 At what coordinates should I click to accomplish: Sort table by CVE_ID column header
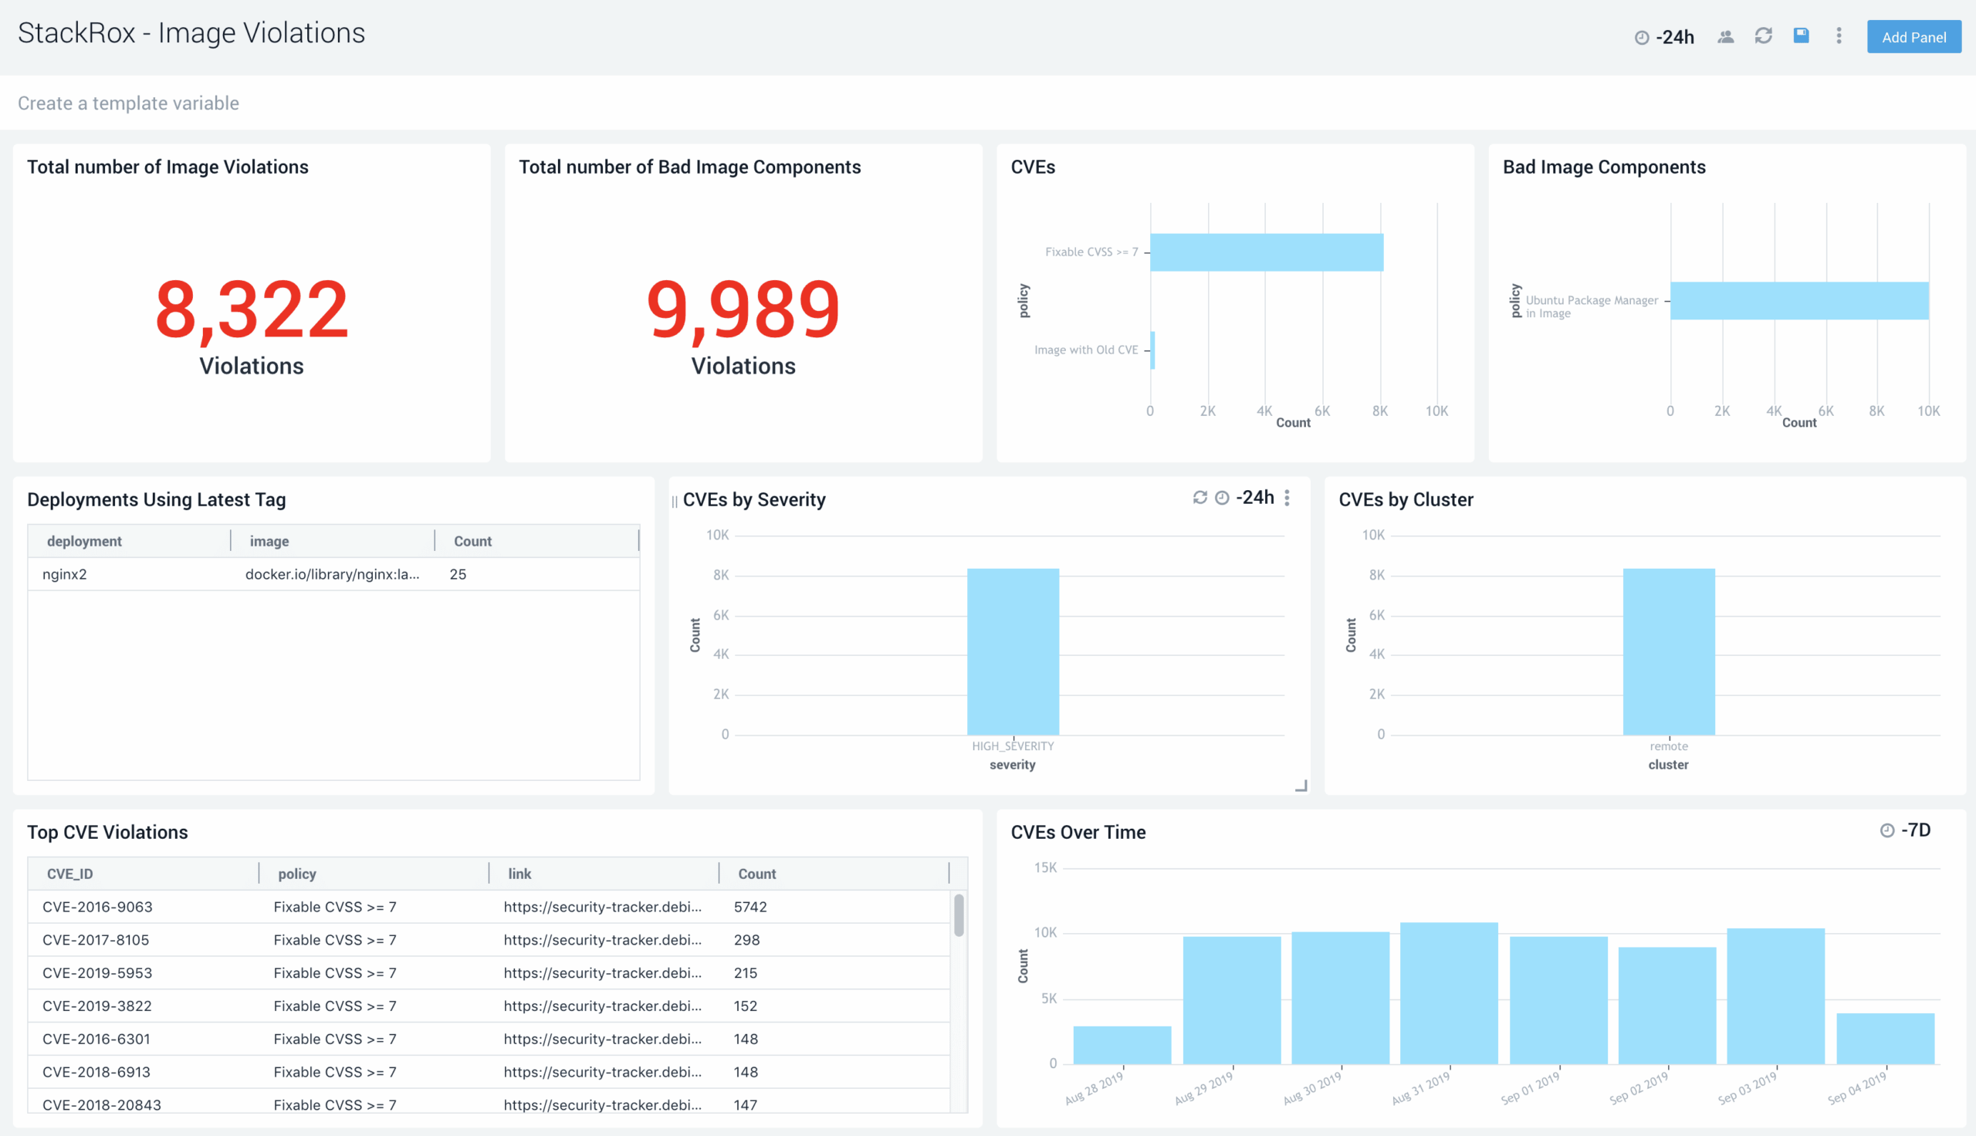tap(70, 874)
